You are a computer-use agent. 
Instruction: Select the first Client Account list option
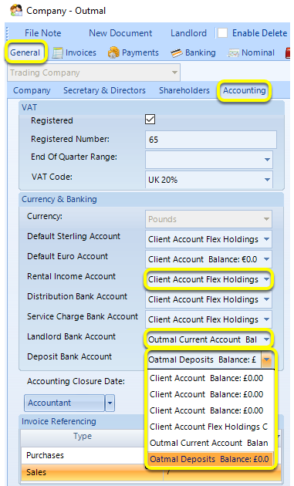coord(211,378)
